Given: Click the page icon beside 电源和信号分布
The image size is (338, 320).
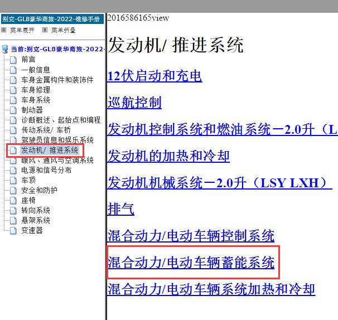Looking at the screenshot, I should tap(13, 170).
